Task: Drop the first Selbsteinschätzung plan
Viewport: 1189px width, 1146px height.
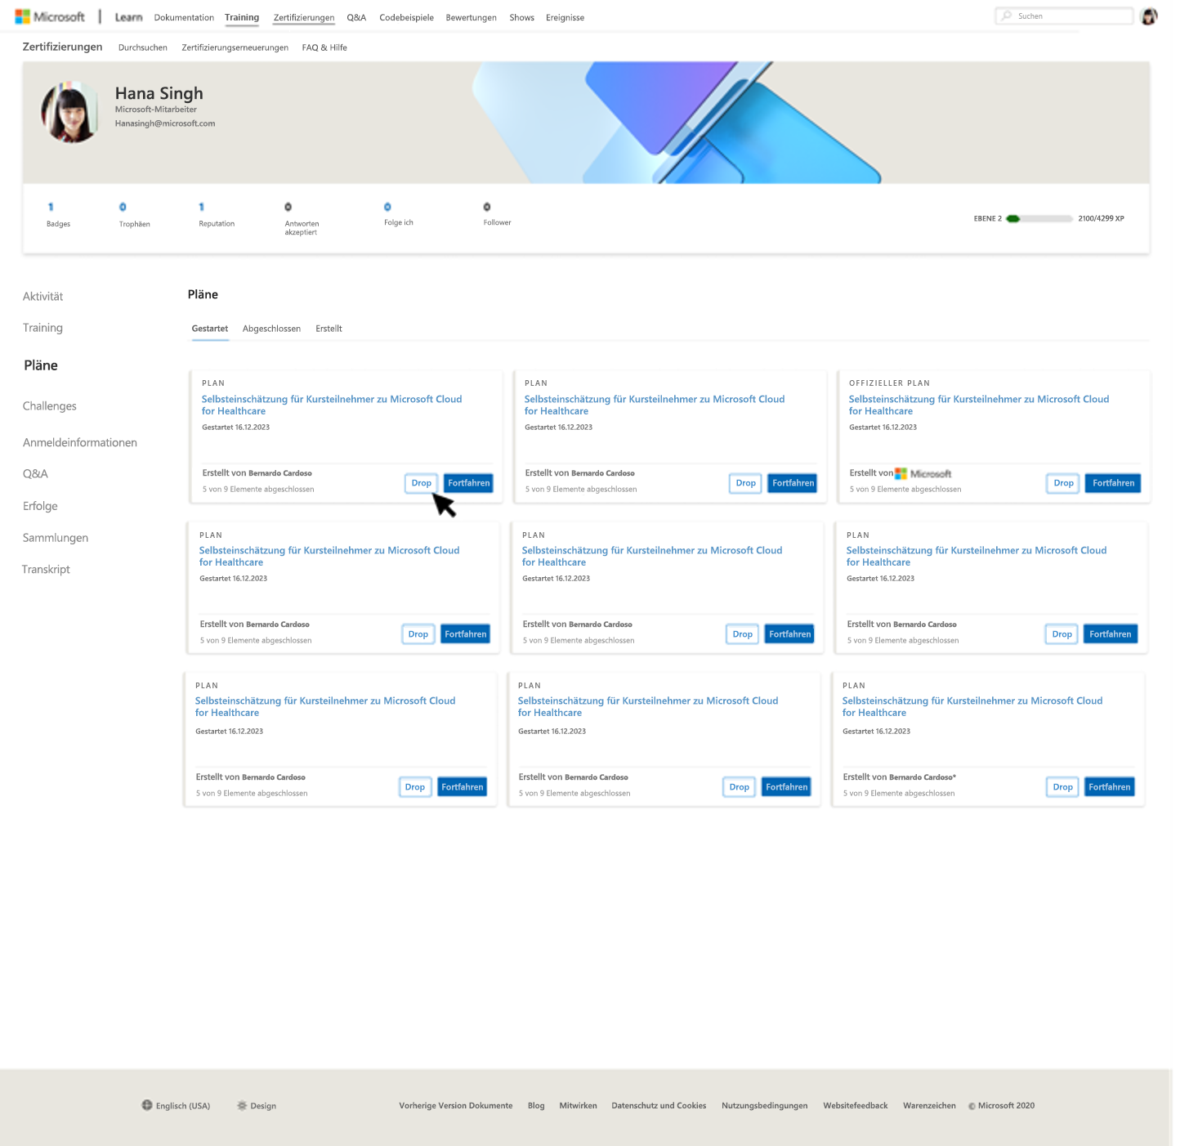Action: pyautogui.click(x=421, y=483)
